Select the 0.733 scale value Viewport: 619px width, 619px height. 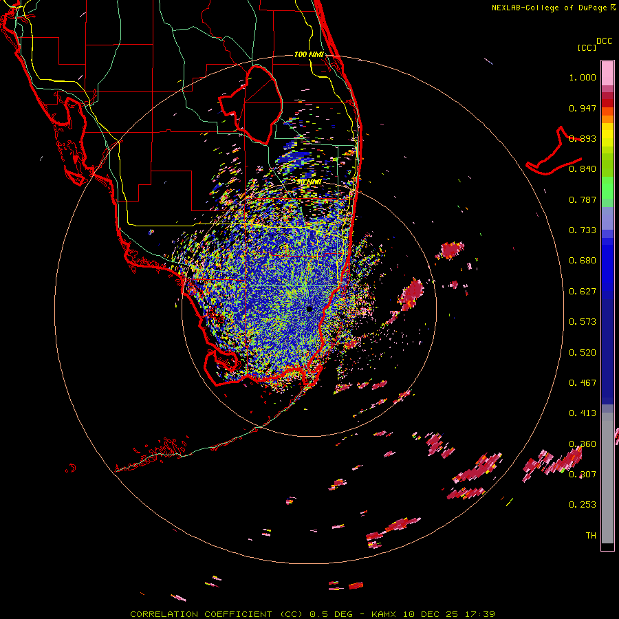pos(583,230)
